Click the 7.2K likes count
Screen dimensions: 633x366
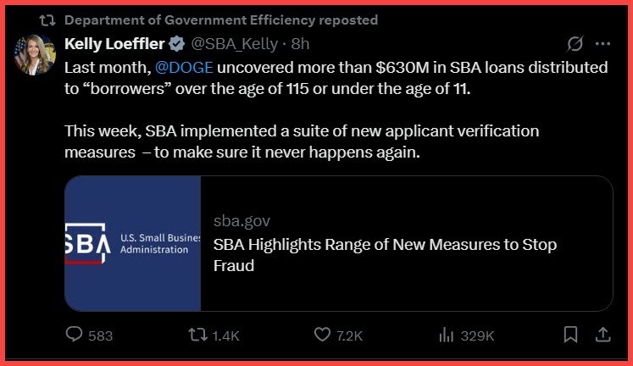click(349, 335)
